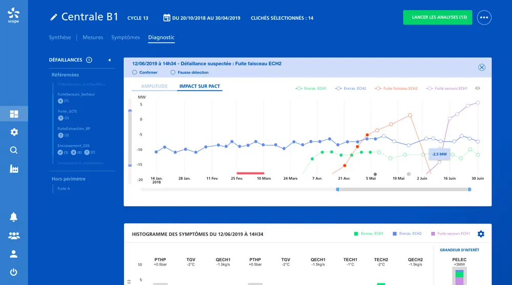Select the Confirmer radio button
512x285 pixels.
pos(135,73)
